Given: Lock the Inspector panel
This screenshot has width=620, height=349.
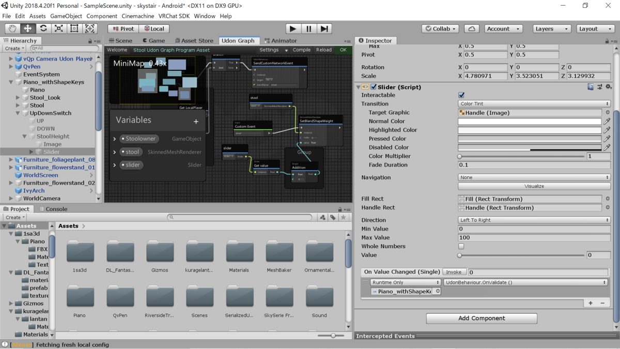Looking at the screenshot, I should pos(608,41).
